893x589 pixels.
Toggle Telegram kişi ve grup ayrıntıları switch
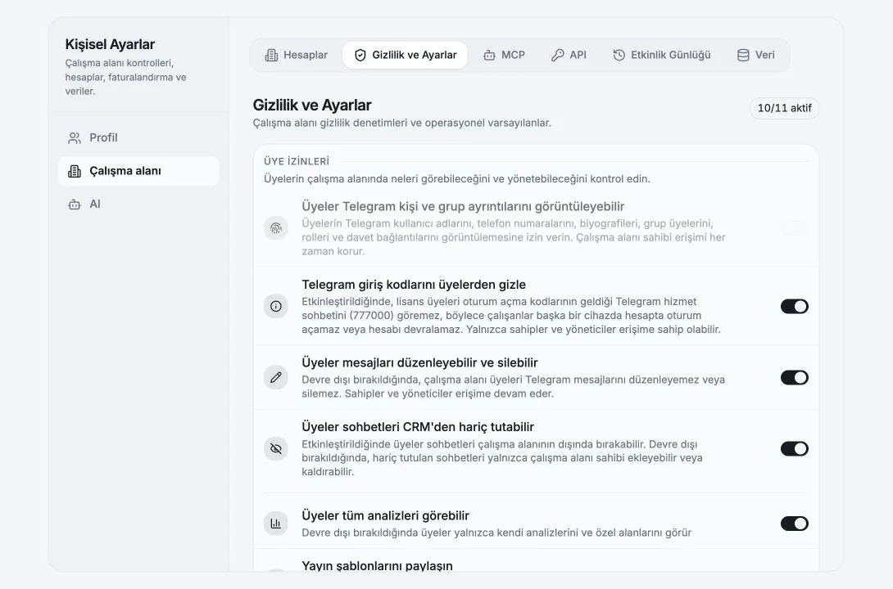795,228
